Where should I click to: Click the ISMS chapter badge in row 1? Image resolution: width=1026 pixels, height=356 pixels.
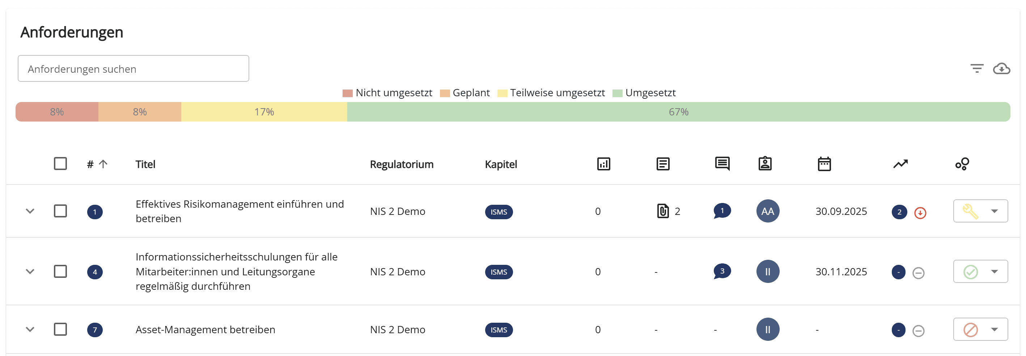coord(499,212)
